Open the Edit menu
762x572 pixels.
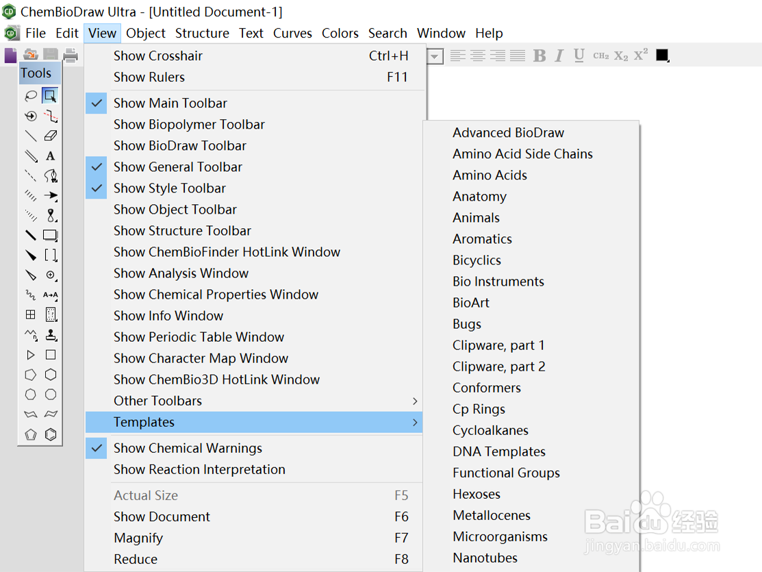(x=66, y=33)
